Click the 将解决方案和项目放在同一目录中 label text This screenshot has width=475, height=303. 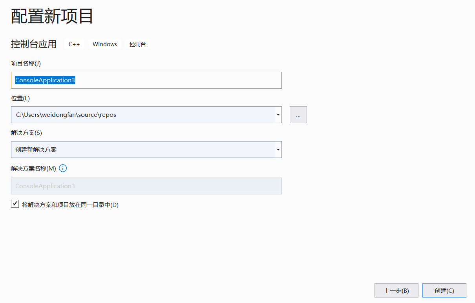[70, 205]
